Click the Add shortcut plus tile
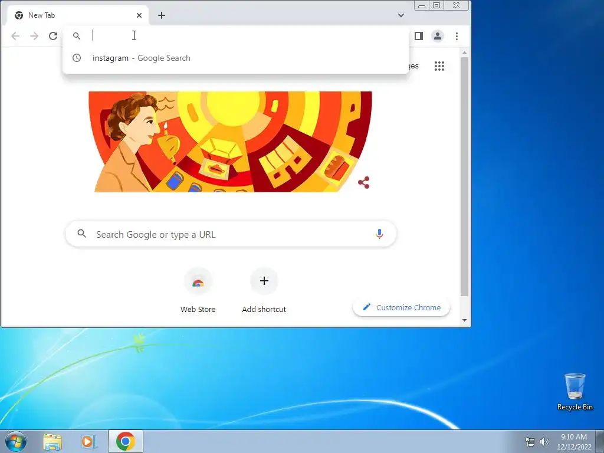Image resolution: width=604 pixels, height=453 pixels. tap(264, 291)
